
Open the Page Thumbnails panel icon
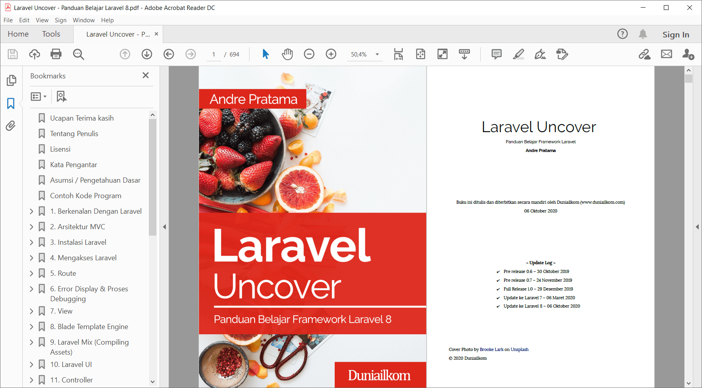(x=11, y=80)
